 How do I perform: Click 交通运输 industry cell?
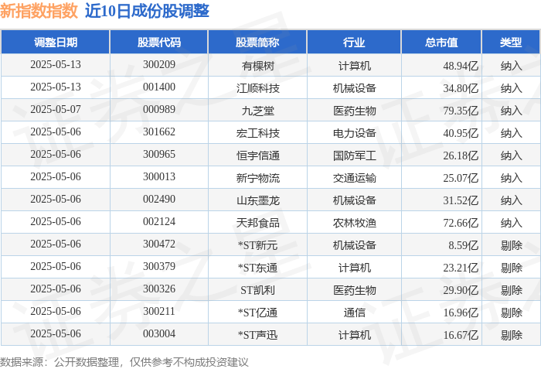[x=354, y=178]
